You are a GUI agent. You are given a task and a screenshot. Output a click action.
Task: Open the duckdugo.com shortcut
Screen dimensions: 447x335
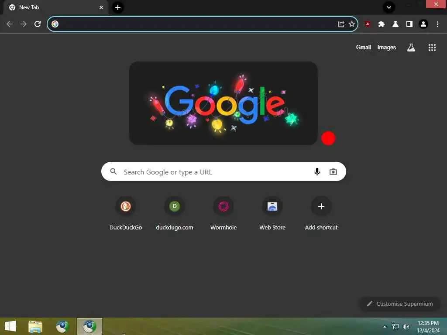175,213
